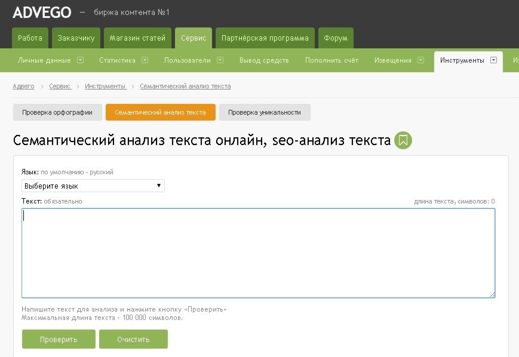Click the ADVEGO logo
The height and width of the screenshot is (357, 519).
pos(42,13)
